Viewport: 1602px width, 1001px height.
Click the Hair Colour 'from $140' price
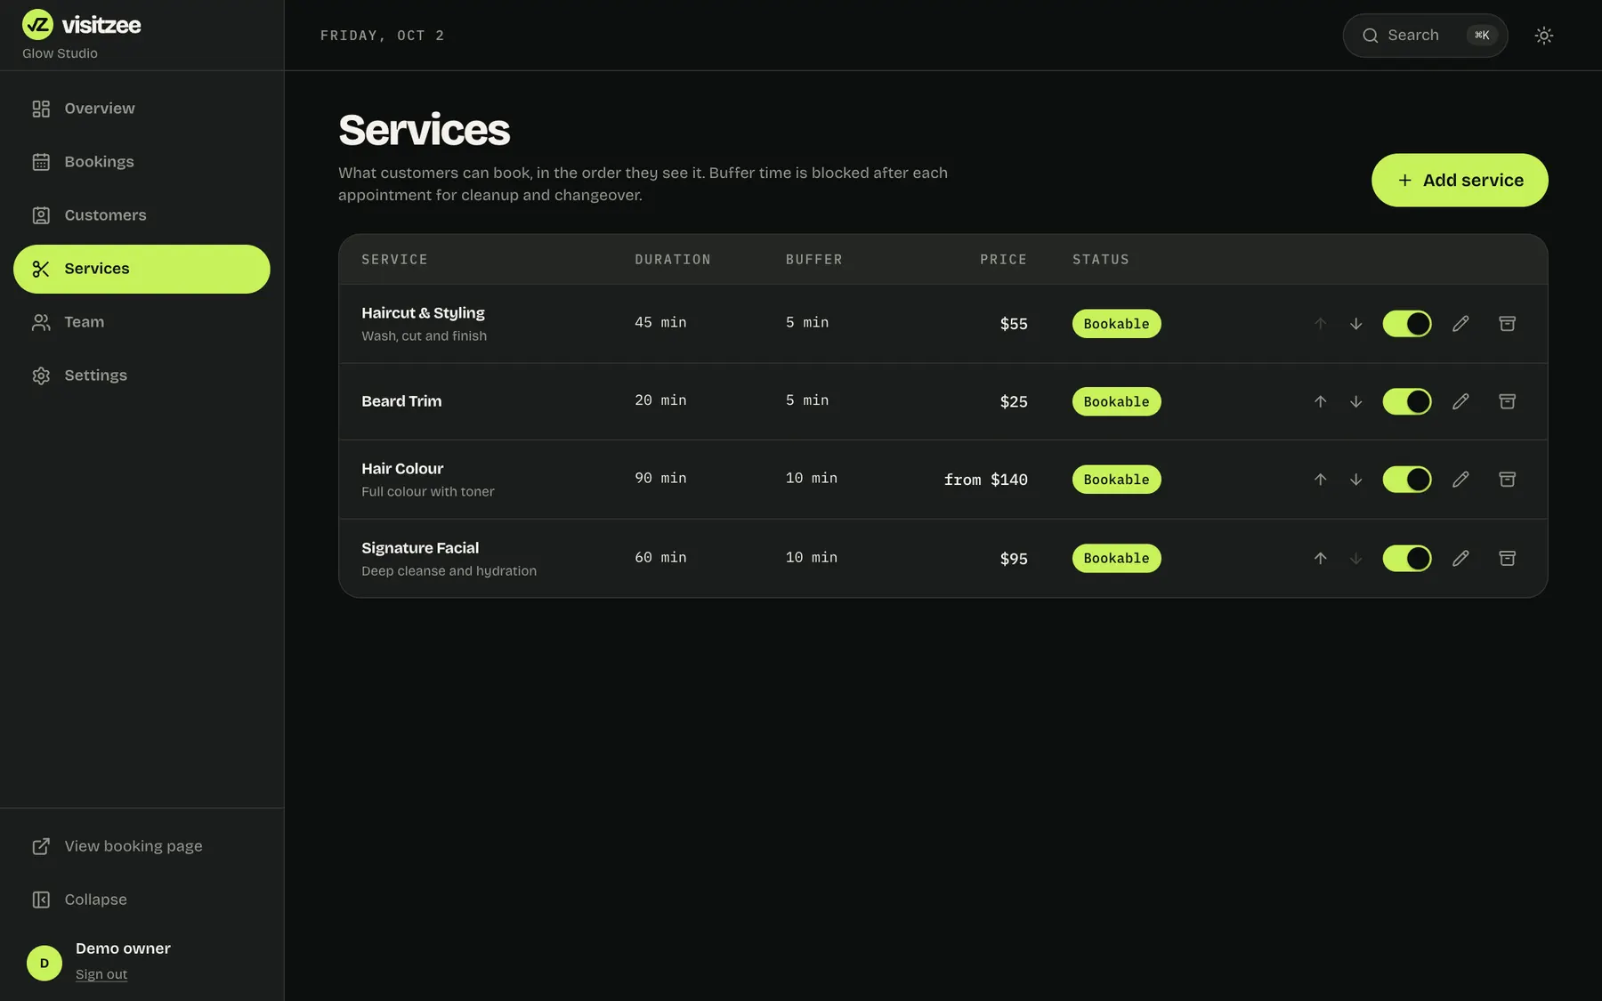point(985,480)
